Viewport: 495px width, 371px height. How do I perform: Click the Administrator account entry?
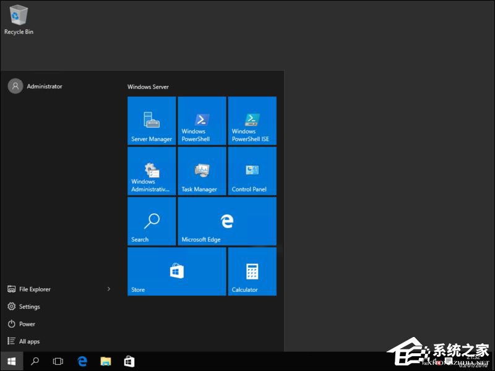pyautogui.click(x=34, y=86)
